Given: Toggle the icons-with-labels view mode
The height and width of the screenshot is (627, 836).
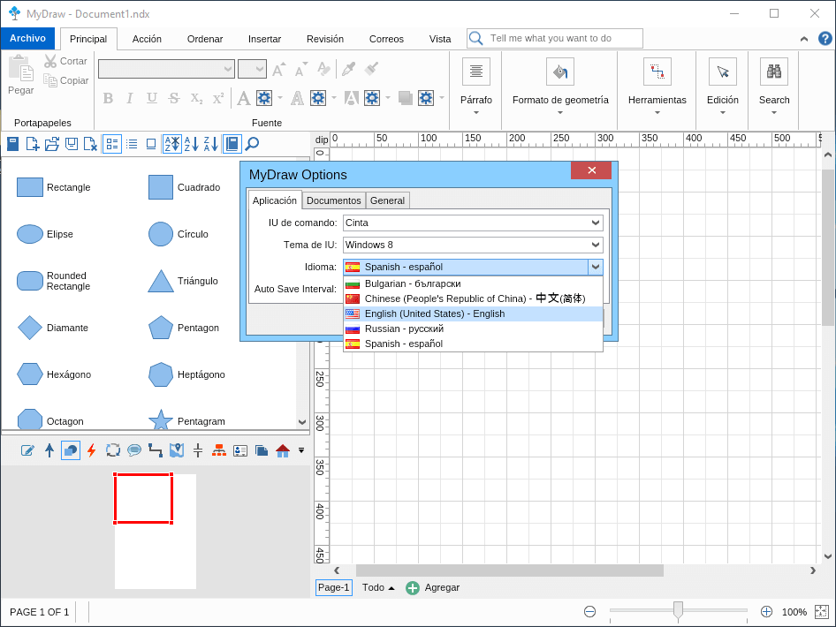Looking at the screenshot, I should click(112, 144).
